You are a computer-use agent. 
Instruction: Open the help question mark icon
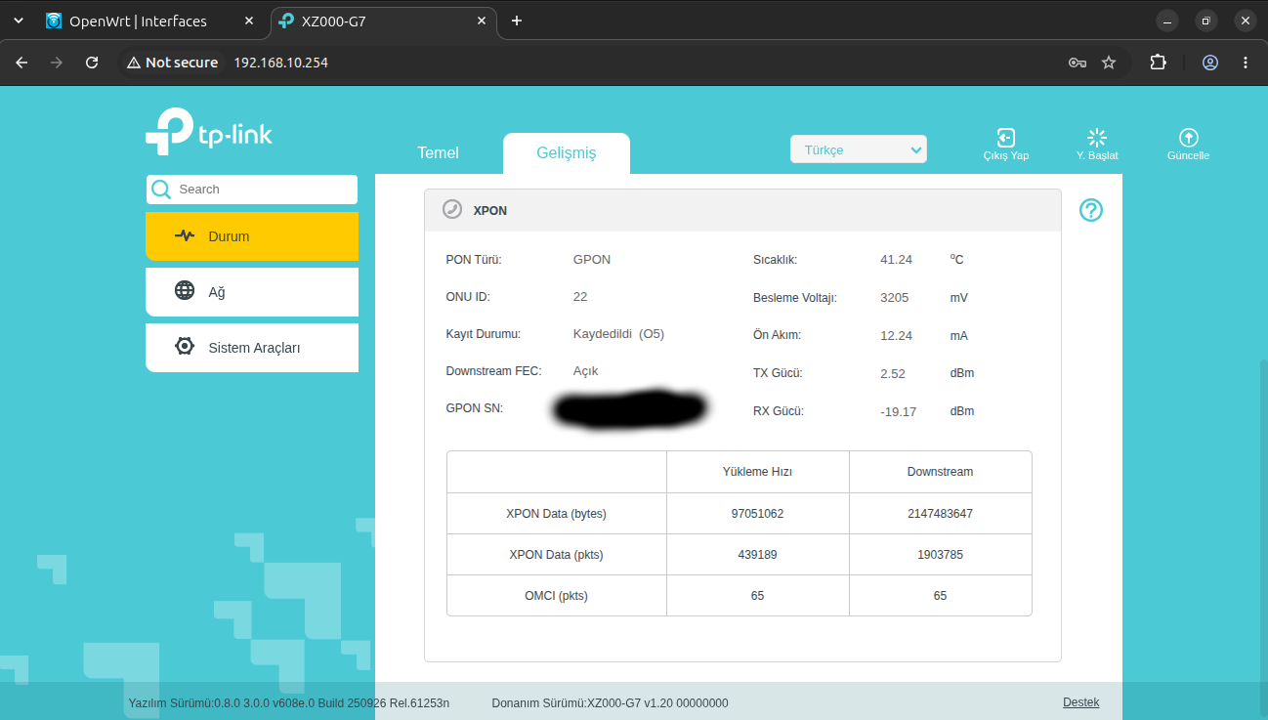point(1091,210)
